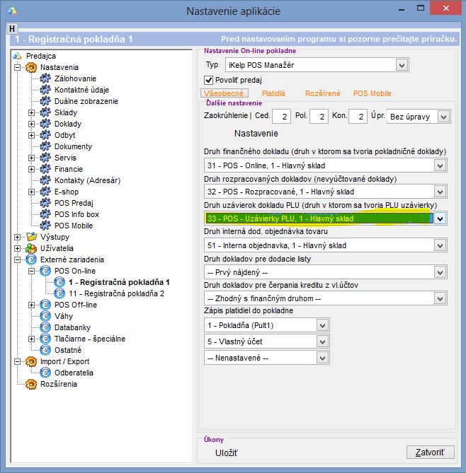Click the icon beside Odberatelia

pos(45,373)
